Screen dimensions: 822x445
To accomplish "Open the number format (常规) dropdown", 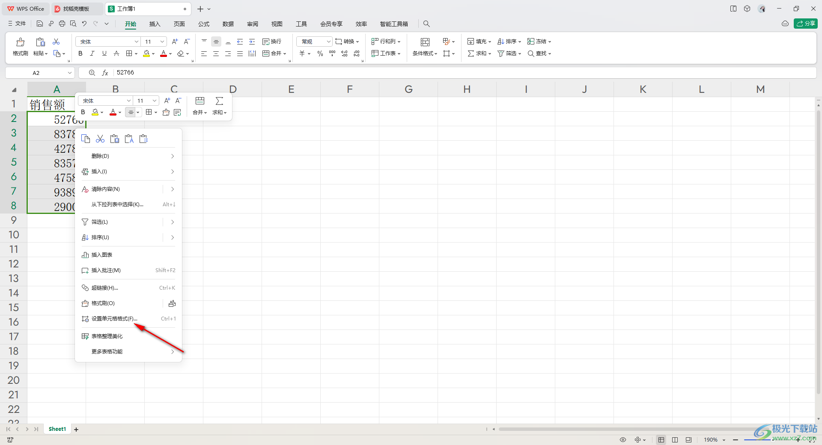I will coord(329,42).
